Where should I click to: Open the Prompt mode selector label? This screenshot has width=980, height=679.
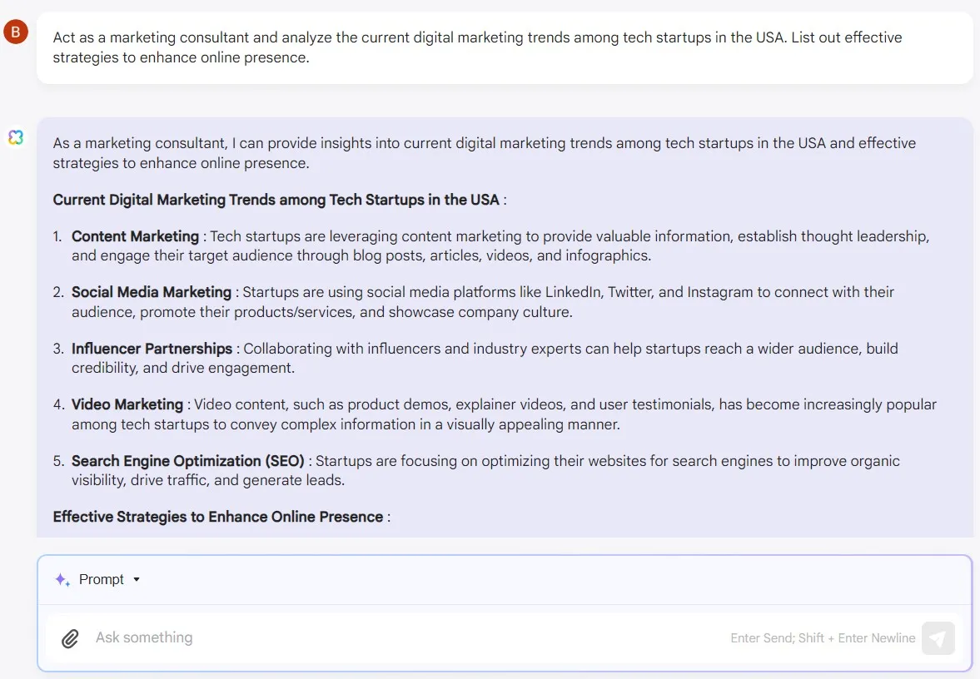102,580
